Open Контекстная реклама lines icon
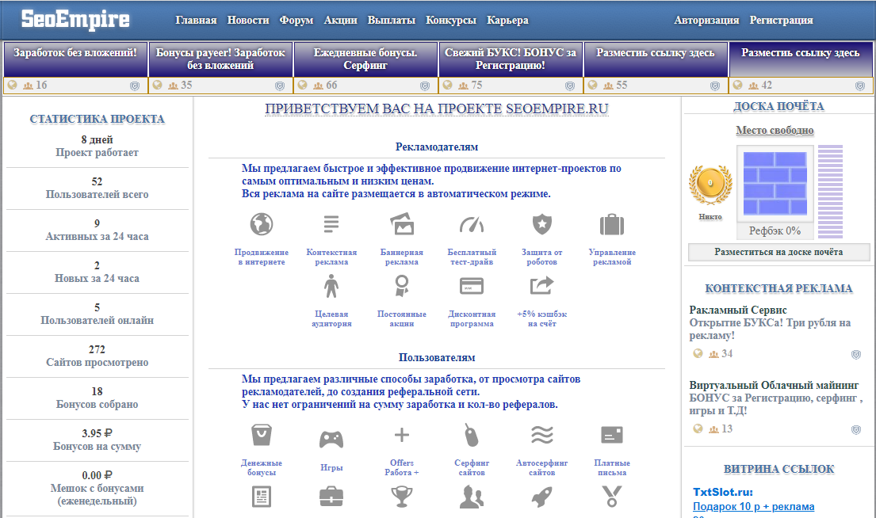This screenshot has height=518, width=876. coord(331,224)
